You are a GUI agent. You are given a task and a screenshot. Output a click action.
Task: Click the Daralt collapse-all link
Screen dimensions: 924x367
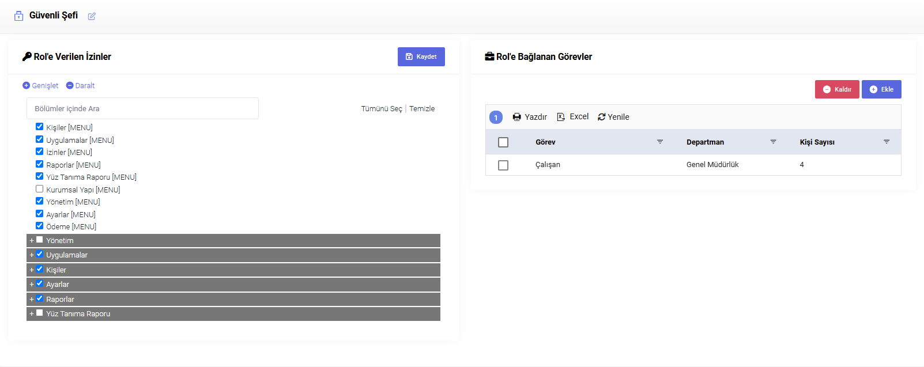pos(80,85)
